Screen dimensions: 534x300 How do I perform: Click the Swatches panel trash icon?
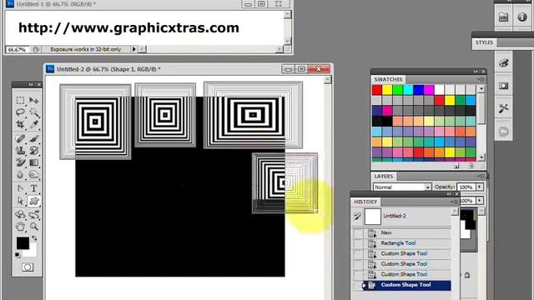pyautogui.click(x=471, y=166)
